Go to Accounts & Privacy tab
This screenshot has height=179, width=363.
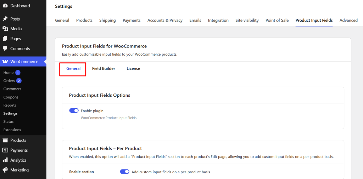coord(165,20)
